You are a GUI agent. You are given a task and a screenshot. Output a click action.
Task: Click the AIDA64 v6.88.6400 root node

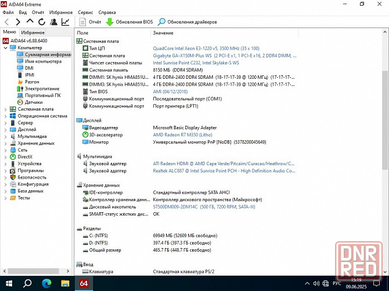click(28, 41)
